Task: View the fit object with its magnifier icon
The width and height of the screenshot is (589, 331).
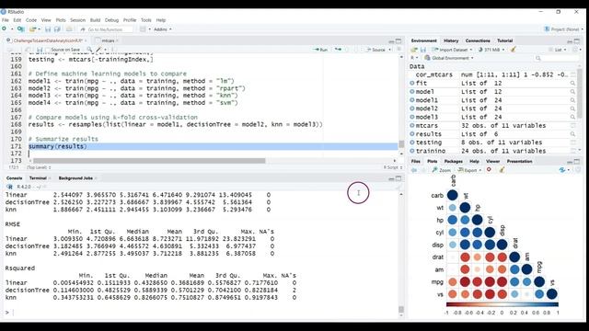Action: coord(572,83)
